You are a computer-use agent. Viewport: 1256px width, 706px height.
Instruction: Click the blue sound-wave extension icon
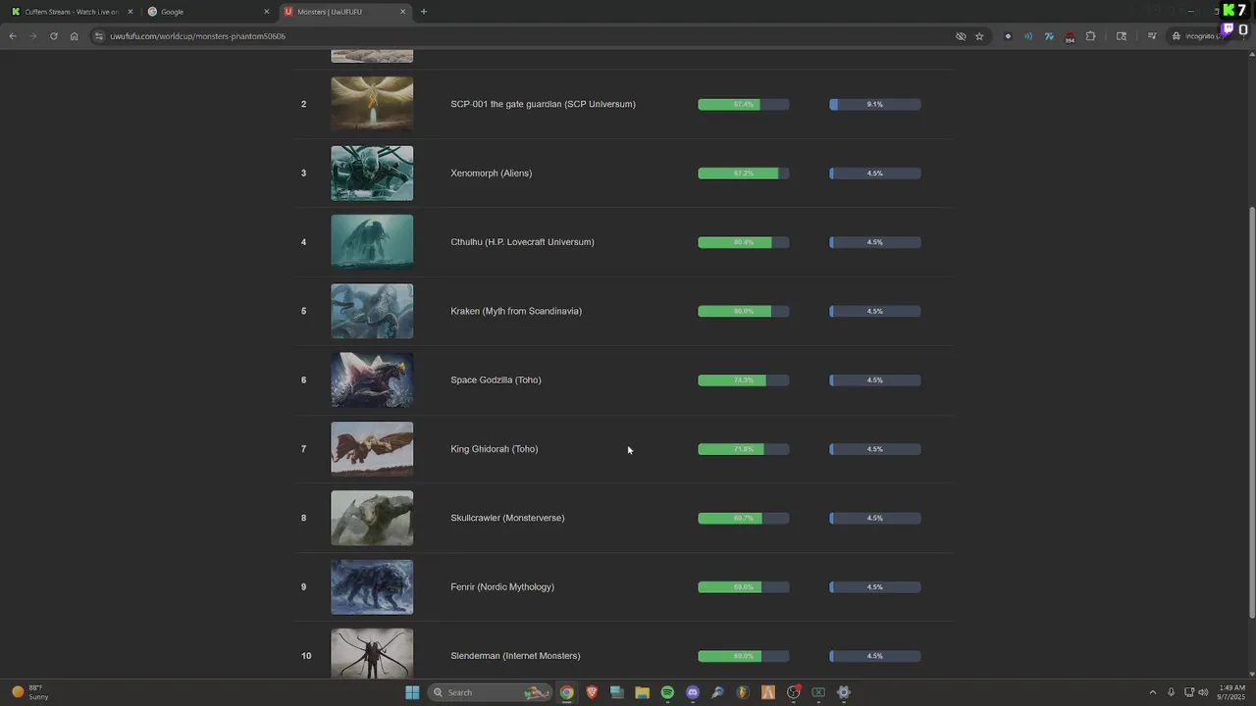pos(1028,36)
